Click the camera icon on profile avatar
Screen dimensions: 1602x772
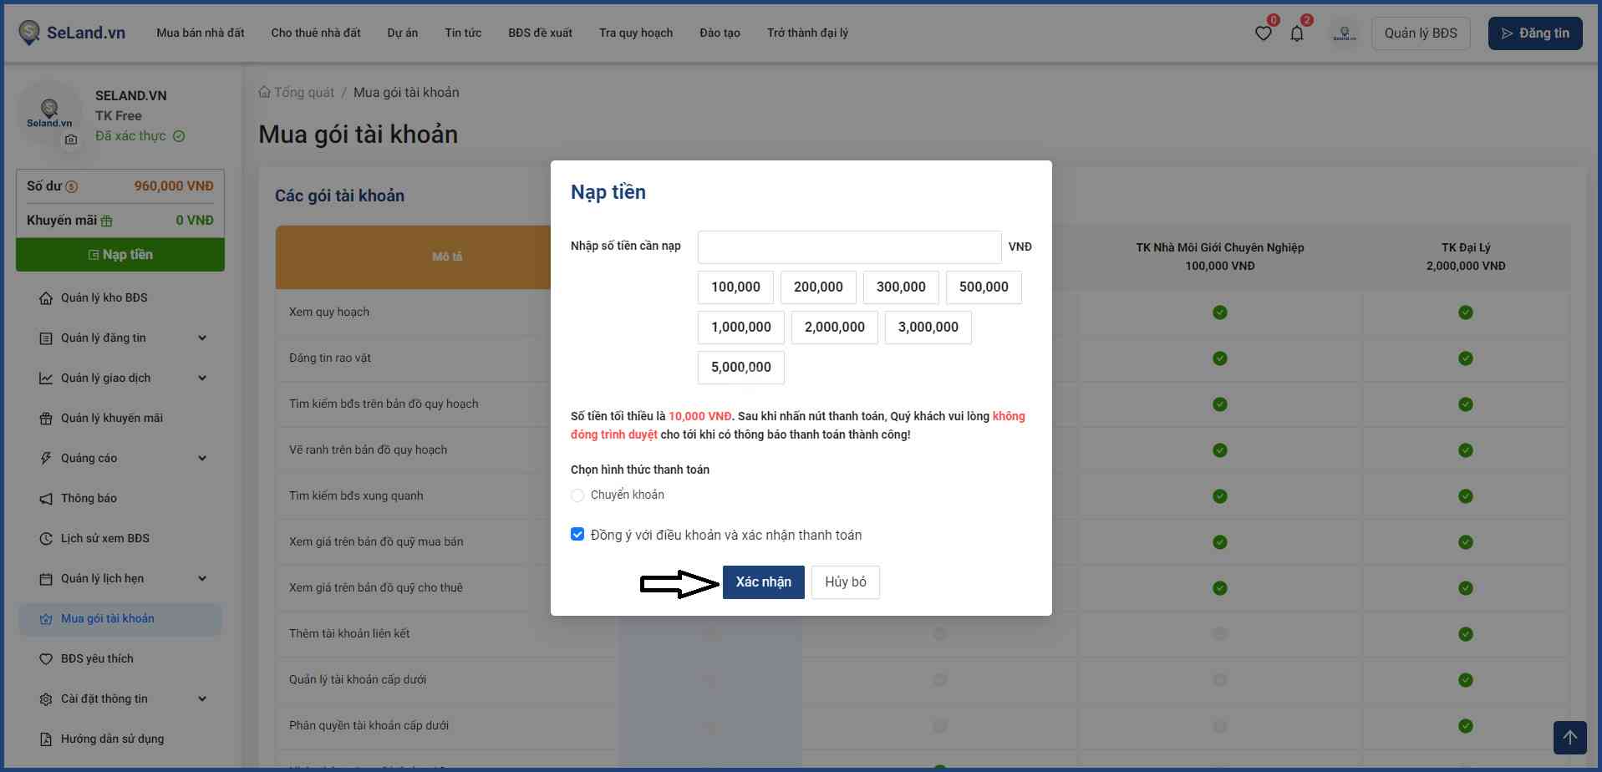point(71,140)
